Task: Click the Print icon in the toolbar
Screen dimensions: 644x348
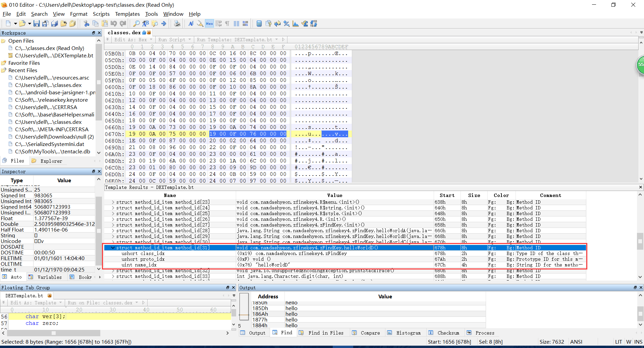Action: tap(177, 23)
